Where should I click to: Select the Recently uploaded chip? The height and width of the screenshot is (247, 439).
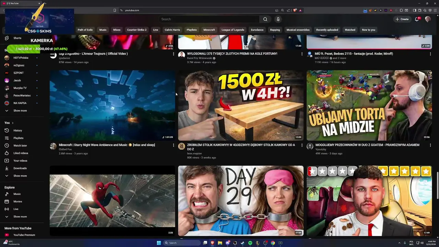tap(327, 30)
